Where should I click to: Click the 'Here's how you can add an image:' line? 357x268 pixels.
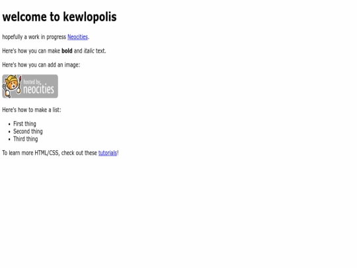[41, 65]
